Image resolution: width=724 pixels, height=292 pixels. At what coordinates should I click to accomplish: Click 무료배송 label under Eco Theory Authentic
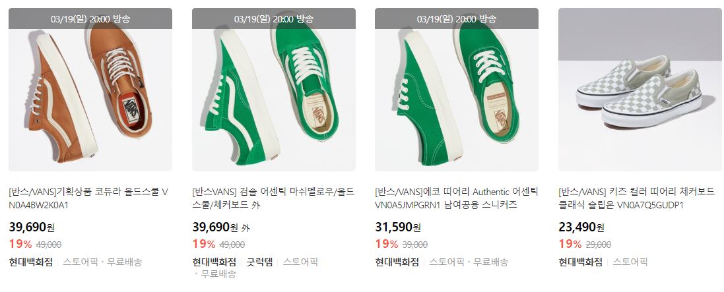(490, 262)
